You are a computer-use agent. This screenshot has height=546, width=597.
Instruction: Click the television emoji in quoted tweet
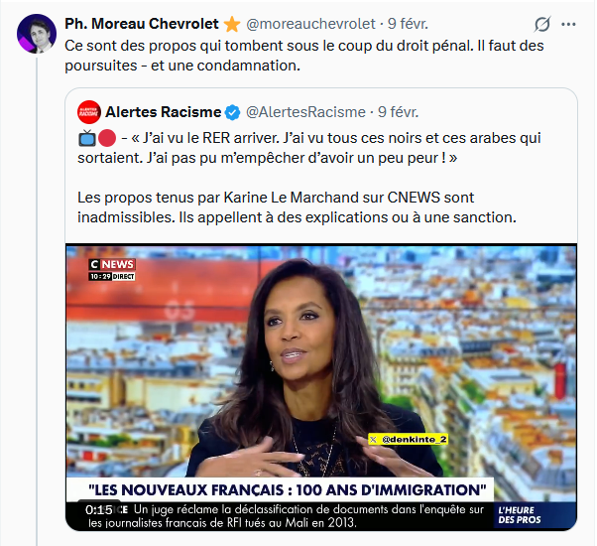[x=87, y=138]
